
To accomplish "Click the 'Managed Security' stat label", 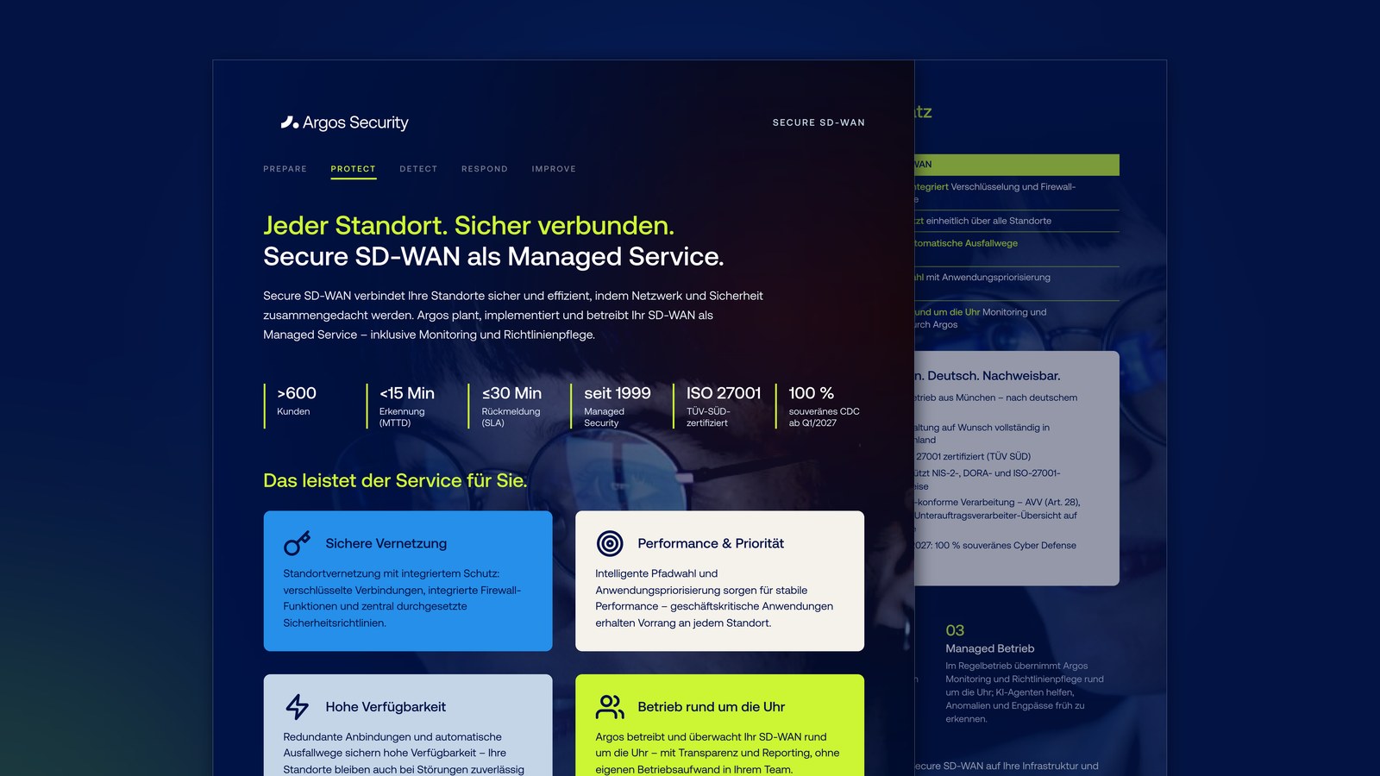I will pos(604,417).
